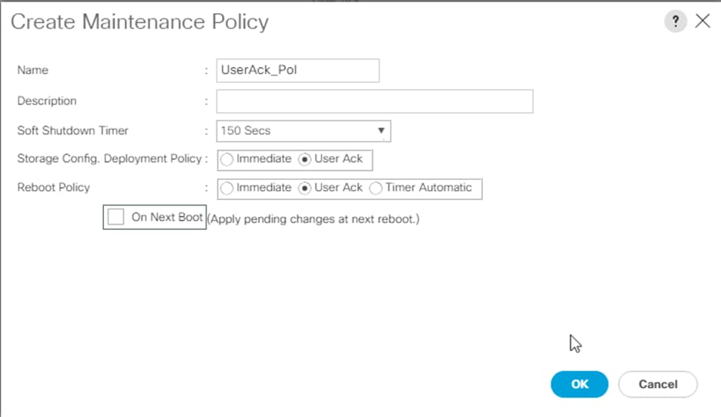
Task: Click the Apply pending changes note text
Action: click(x=314, y=219)
